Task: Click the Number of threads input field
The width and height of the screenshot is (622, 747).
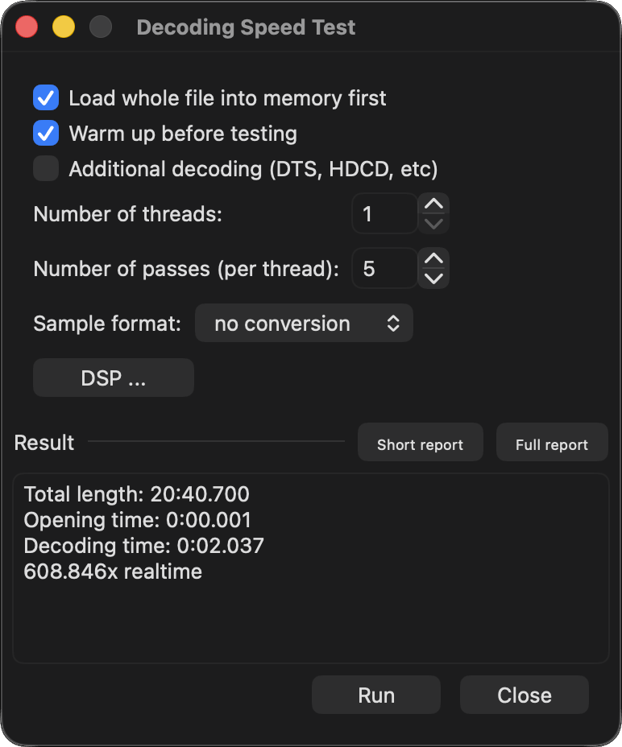Action: click(x=385, y=213)
